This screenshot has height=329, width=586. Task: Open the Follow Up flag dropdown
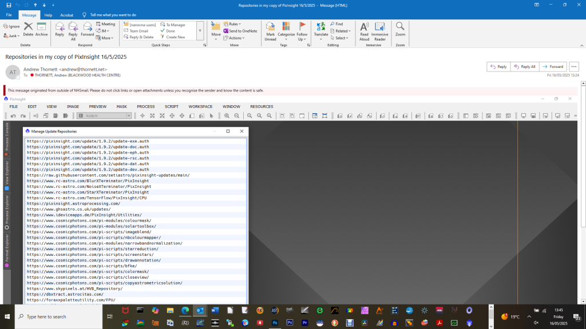pyautogui.click(x=302, y=31)
